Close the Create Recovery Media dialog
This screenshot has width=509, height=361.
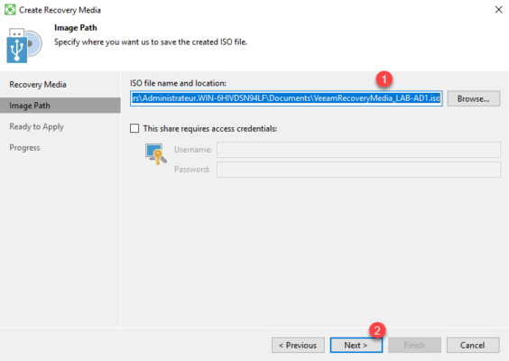(x=498, y=10)
